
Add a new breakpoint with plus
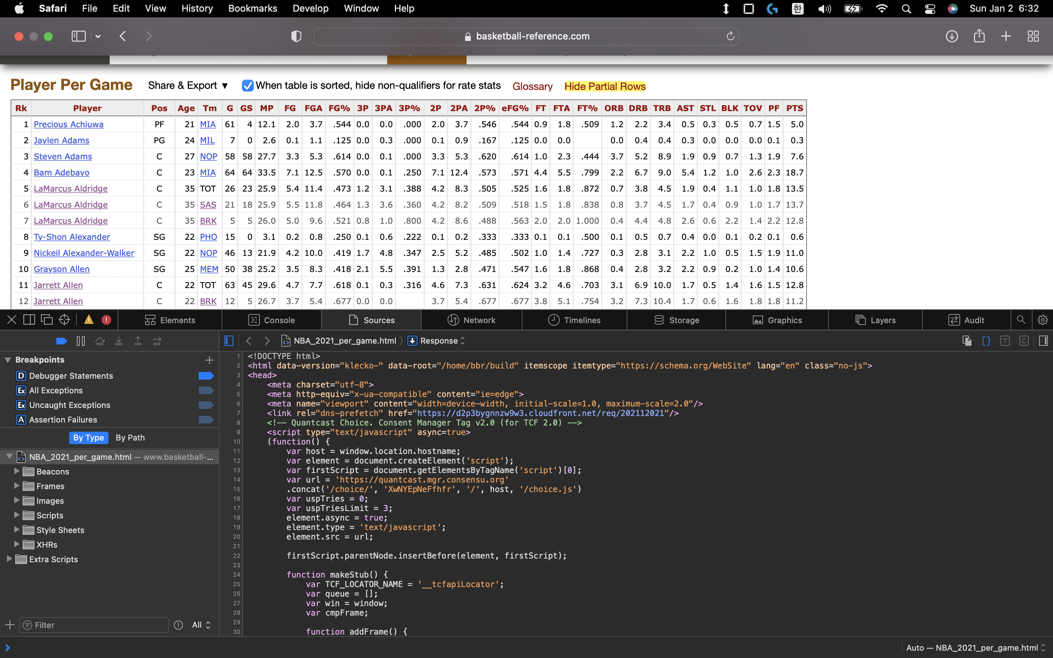click(209, 360)
